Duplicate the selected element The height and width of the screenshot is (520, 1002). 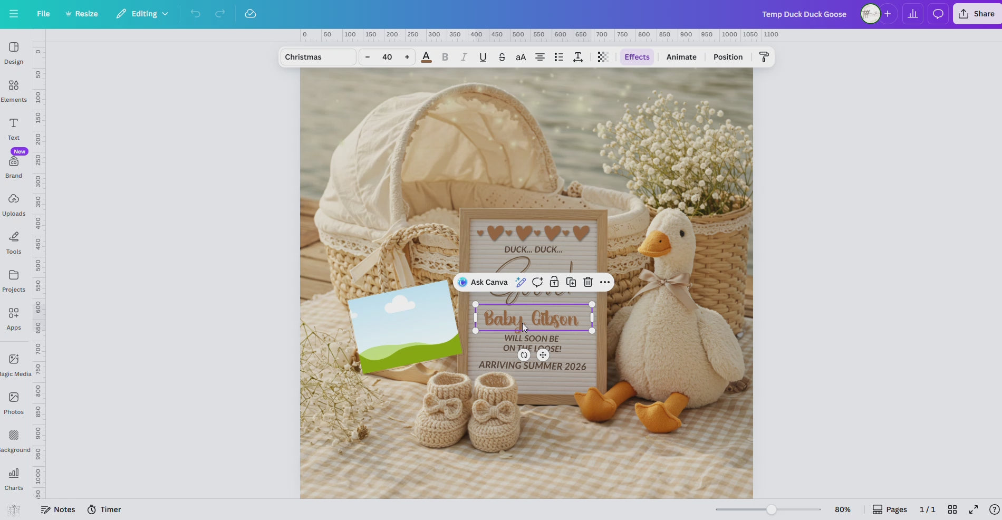(x=571, y=282)
